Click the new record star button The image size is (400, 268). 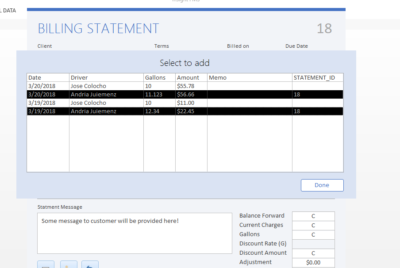(69, 265)
